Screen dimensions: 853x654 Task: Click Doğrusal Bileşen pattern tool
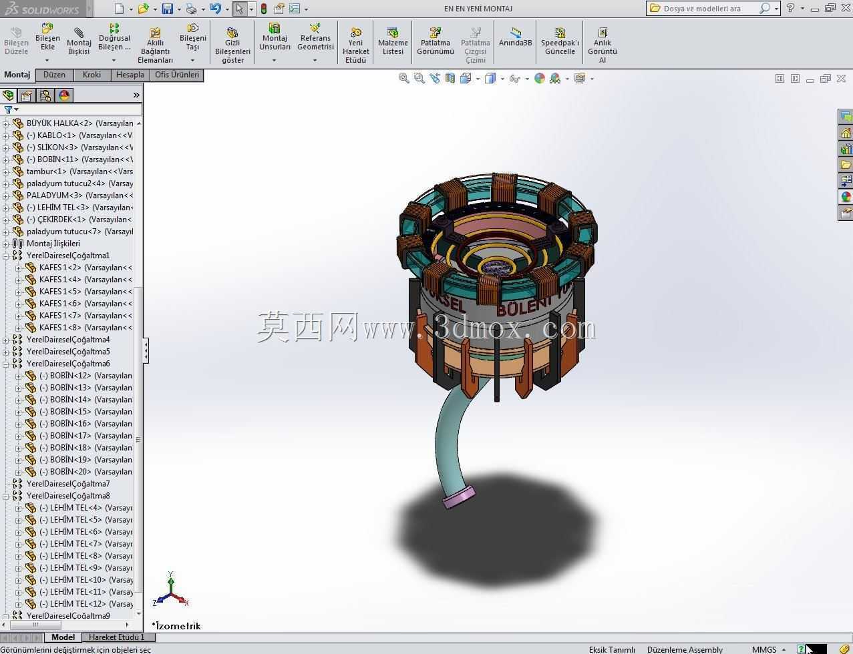pyautogui.click(x=114, y=38)
